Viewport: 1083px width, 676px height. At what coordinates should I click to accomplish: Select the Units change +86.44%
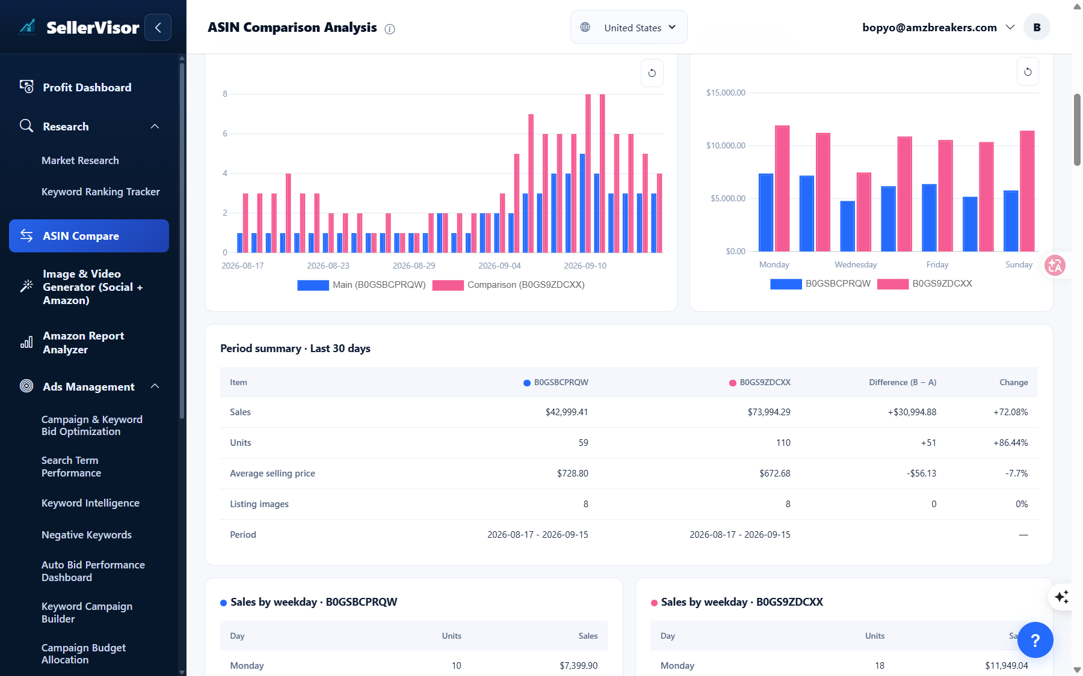(x=1011, y=443)
